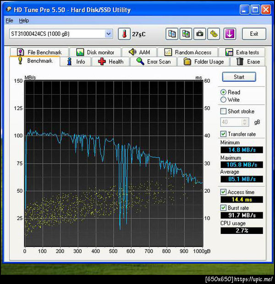Click the CPU usage value 2.7%

tap(242, 231)
